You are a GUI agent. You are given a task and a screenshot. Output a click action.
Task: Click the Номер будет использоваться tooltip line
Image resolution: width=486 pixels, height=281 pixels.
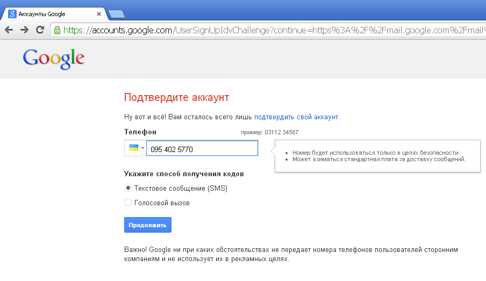376,153
